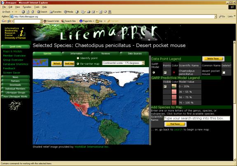Viewport: 237px width, 166px height.
Task: Open the Mail toolbar icon
Action: (82, 12)
